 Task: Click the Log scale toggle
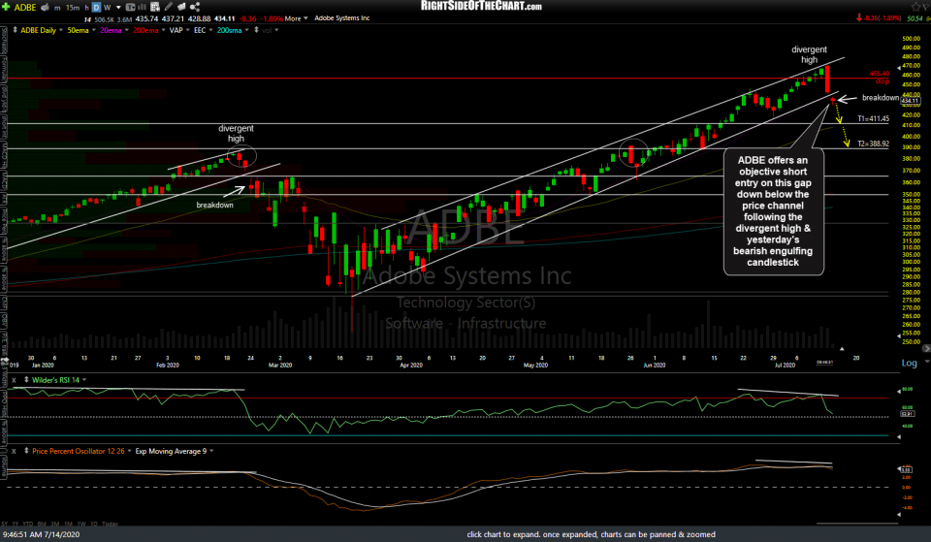coord(909,363)
